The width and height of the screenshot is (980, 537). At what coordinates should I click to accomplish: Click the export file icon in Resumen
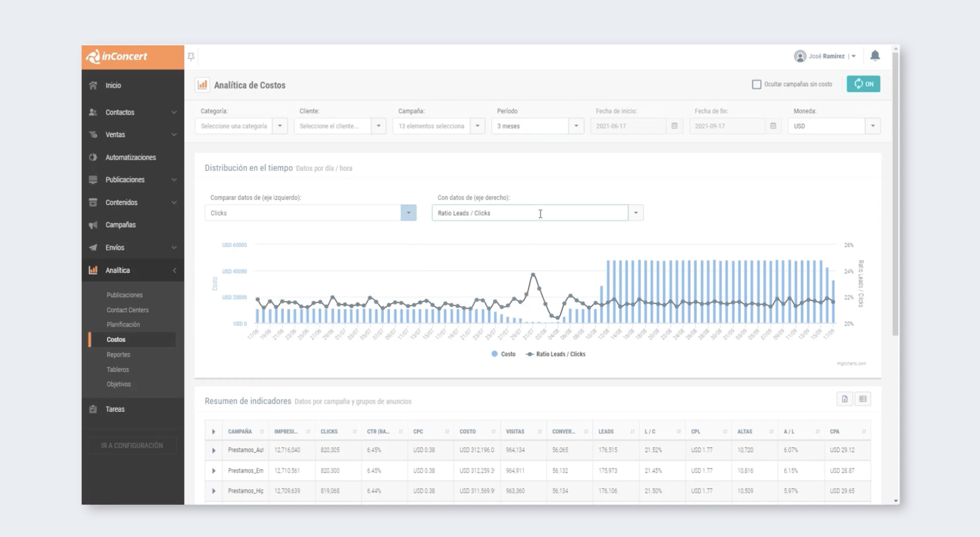point(844,399)
